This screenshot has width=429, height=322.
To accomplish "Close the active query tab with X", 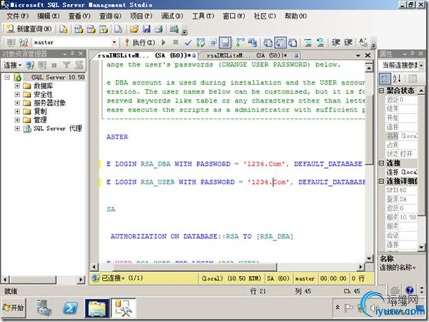I will coord(368,55).
